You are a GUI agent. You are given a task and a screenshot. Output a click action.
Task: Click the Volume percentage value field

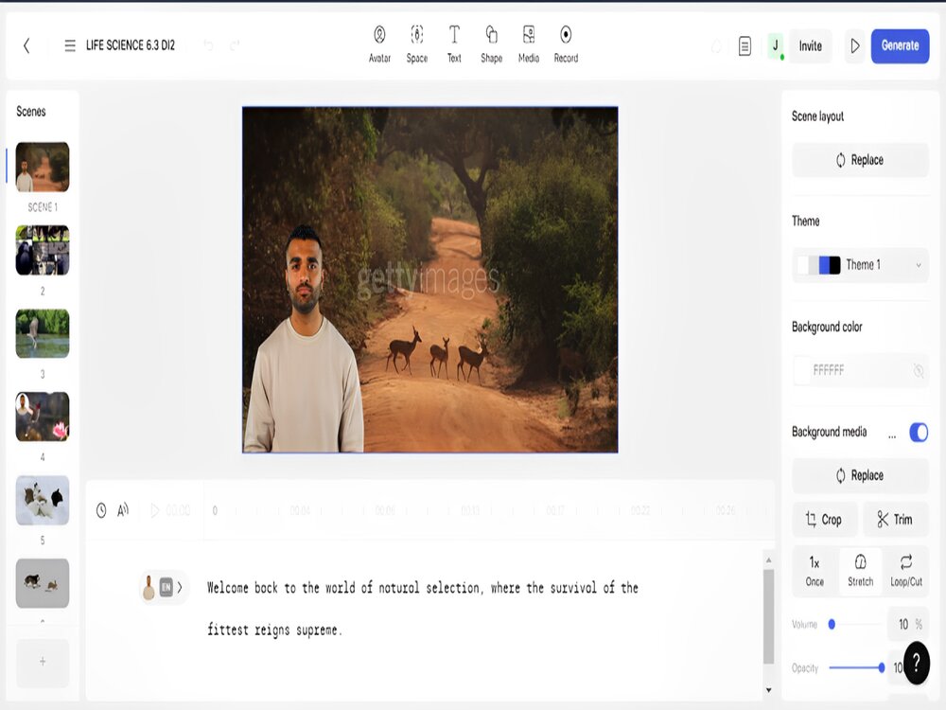(x=908, y=624)
